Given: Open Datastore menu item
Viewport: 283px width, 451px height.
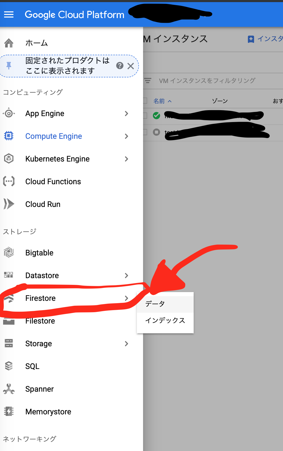Looking at the screenshot, I should click(42, 276).
